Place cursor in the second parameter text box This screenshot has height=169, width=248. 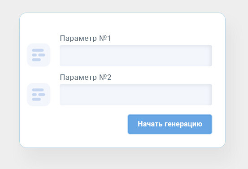pyautogui.click(x=136, y=95)
